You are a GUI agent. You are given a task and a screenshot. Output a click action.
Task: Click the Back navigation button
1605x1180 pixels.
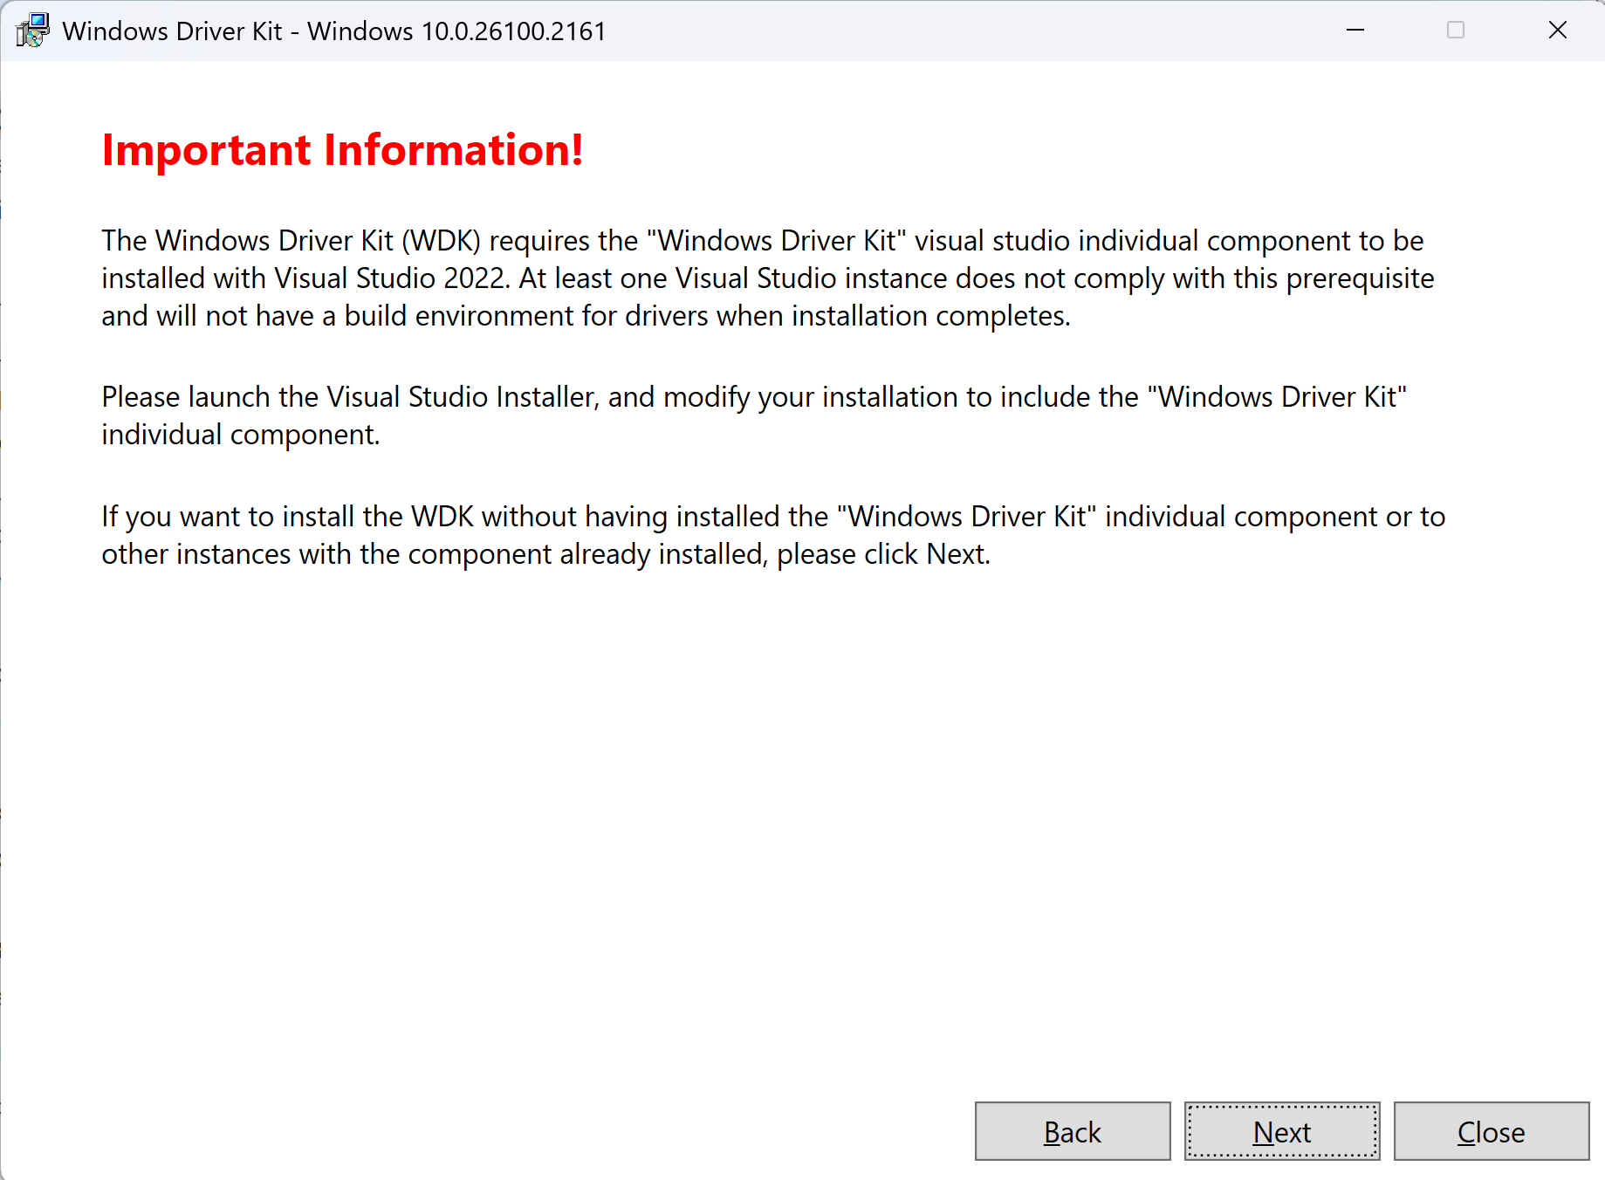pyautogui.click(x=1072, y=1131)
